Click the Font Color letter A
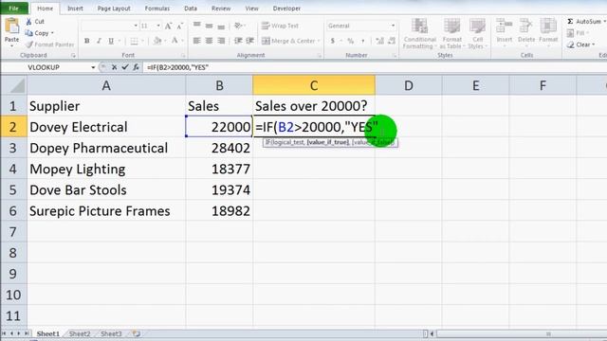The width and height of the screenshot is (607, 341). tap(175, 41)
